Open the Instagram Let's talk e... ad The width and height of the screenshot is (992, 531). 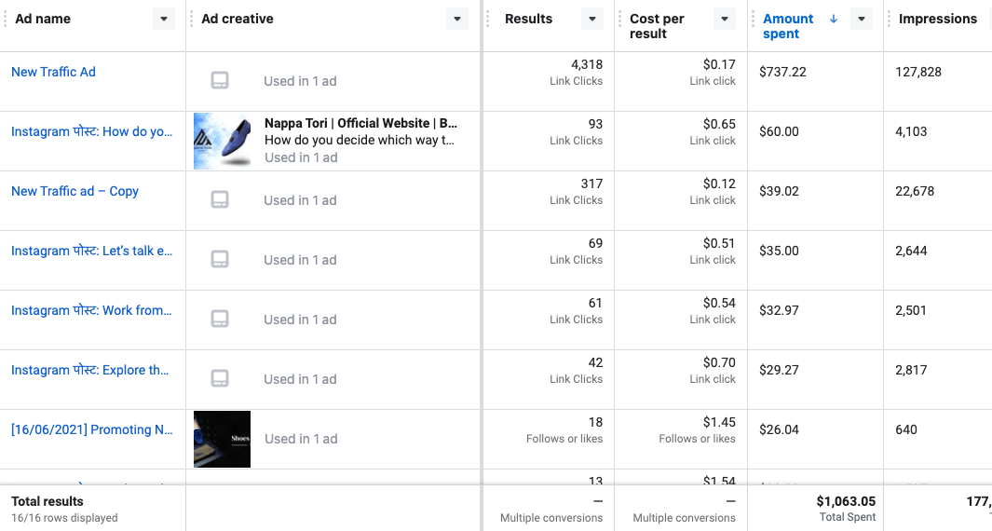pos(91,251)
